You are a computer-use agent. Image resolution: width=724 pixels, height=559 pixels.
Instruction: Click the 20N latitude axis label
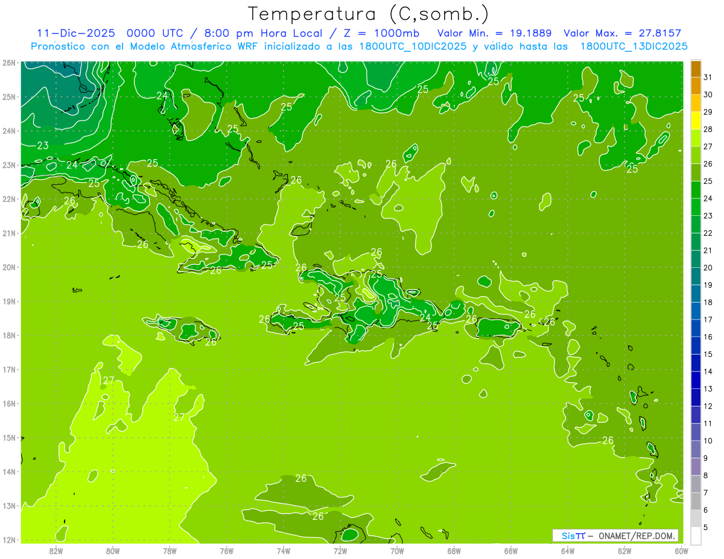click(8, 267)
